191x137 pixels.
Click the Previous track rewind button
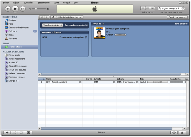tap(8, 9)
